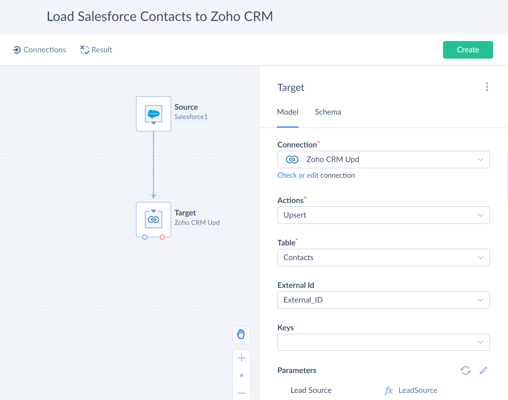
Task: Select the Salesforce Source node
Action: (x=154, y=114)
